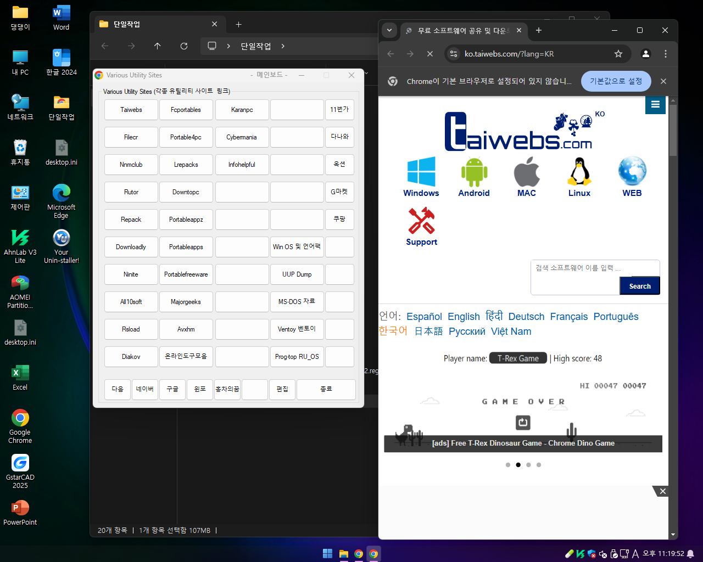The height and width of the screenshot is (562, 703).
Task: Open AOMEI Partition desktop shortcut
Action: tap(20, 291)
